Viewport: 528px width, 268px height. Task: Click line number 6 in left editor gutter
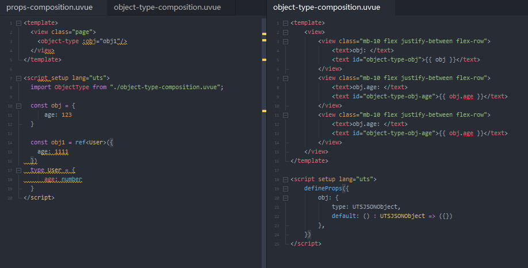point(11,70)
